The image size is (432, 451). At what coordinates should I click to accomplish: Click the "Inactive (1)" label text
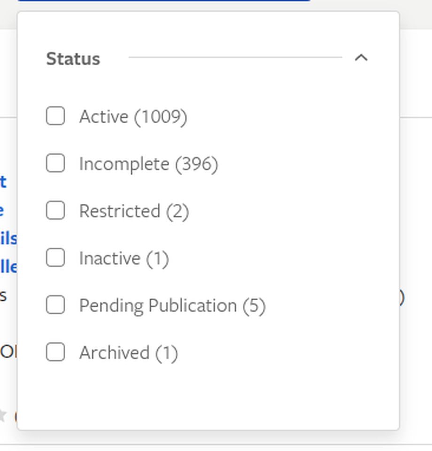point(123,258)
